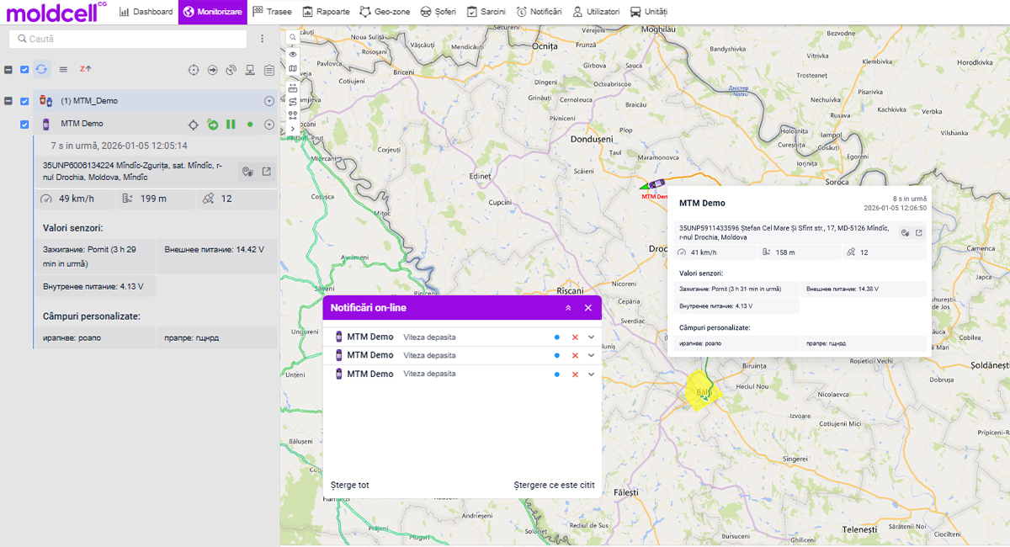Screen dimensions: 1010x547
Task: Collapse the Notificări on-line panel
Action: tap(568, 308)
